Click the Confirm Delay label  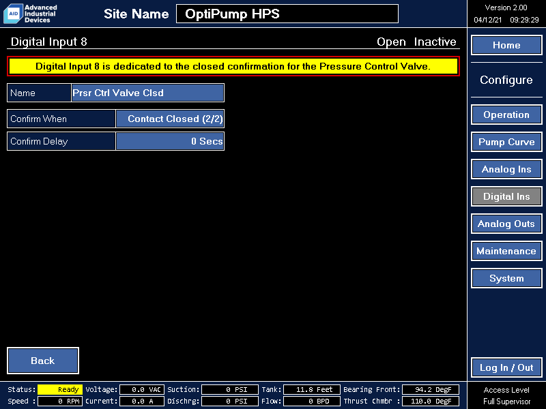(61, 141)
